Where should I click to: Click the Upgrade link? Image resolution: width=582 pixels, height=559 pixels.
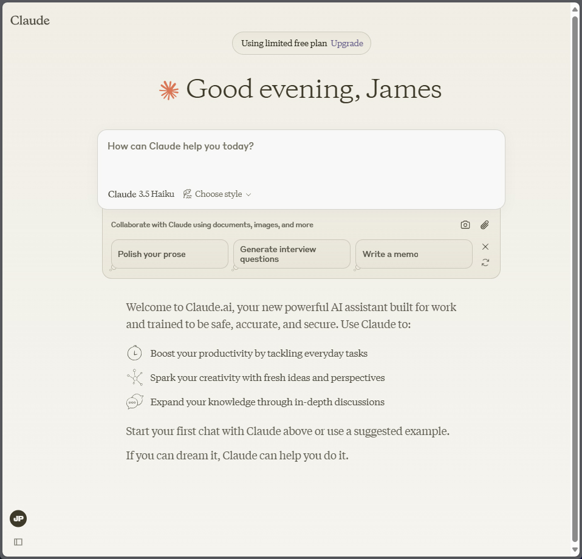(347, 43)
